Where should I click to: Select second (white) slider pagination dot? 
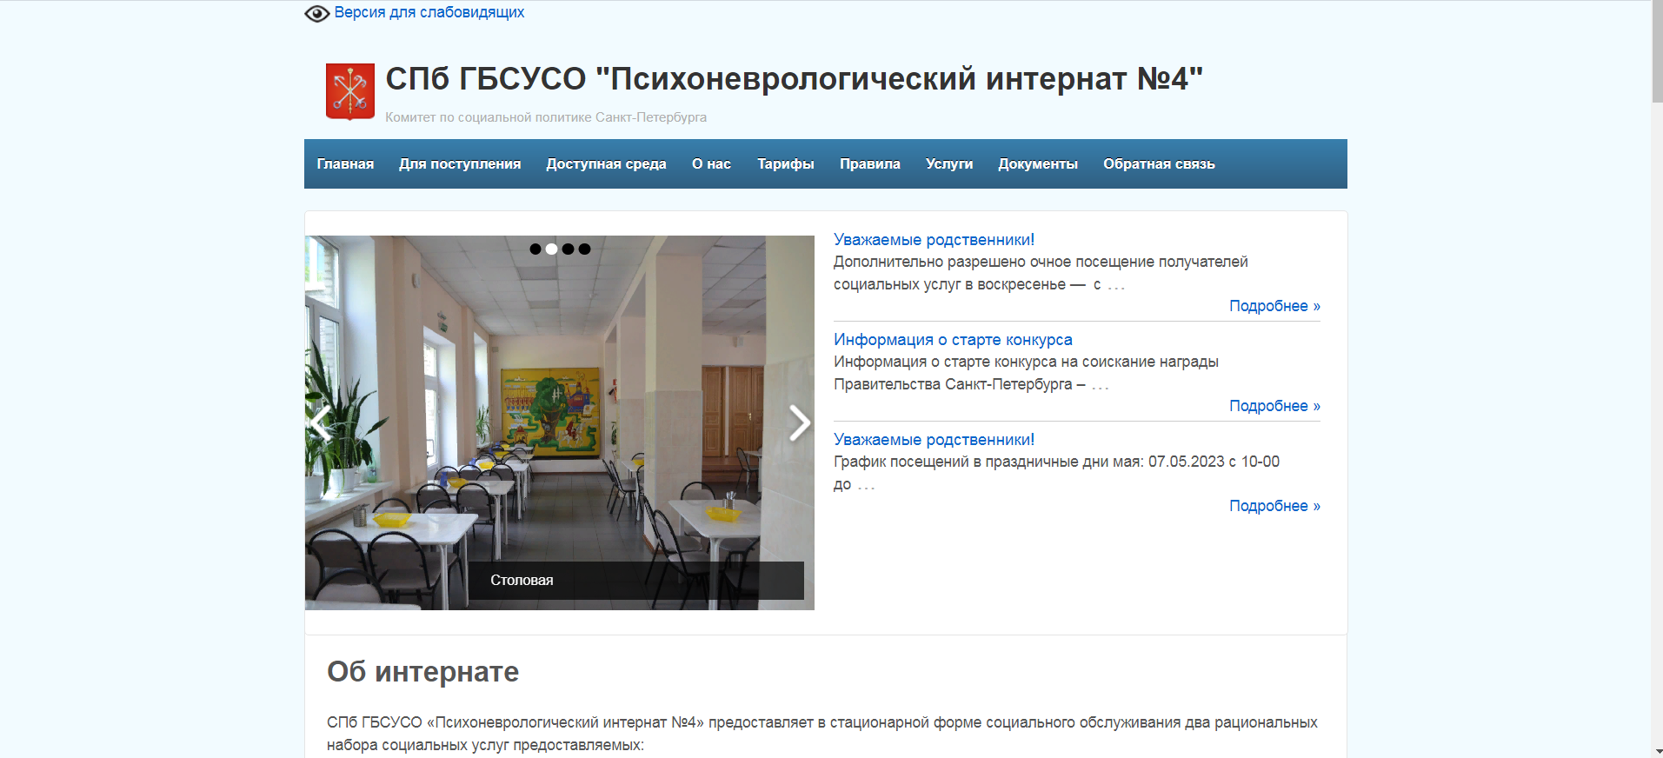(551, 249)
